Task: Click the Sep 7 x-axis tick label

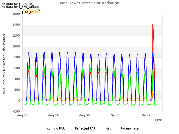Action: click(146, 115)
